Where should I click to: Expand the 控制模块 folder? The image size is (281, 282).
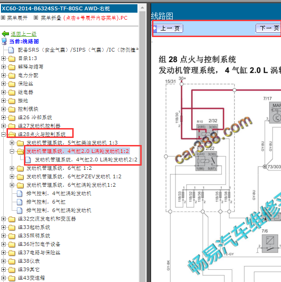click(x=3, y=109)
